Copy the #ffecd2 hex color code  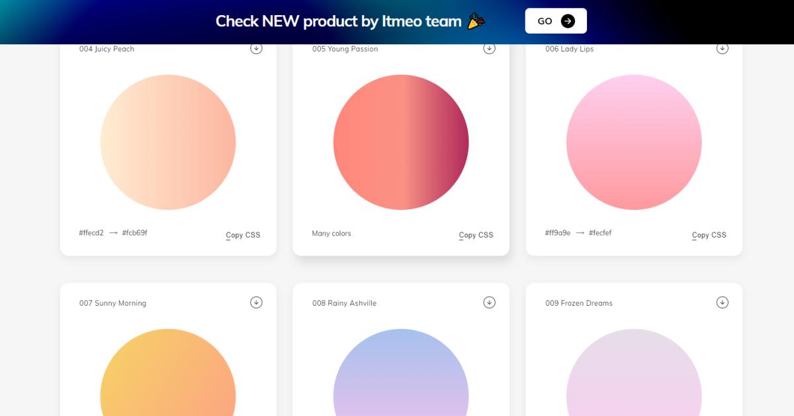[91, 233]
